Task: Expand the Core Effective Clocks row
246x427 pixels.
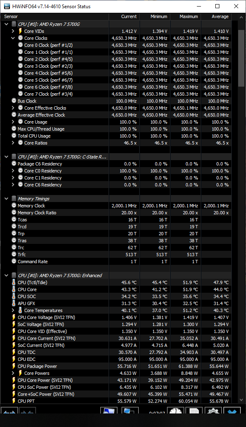Action: click(13, 108)
